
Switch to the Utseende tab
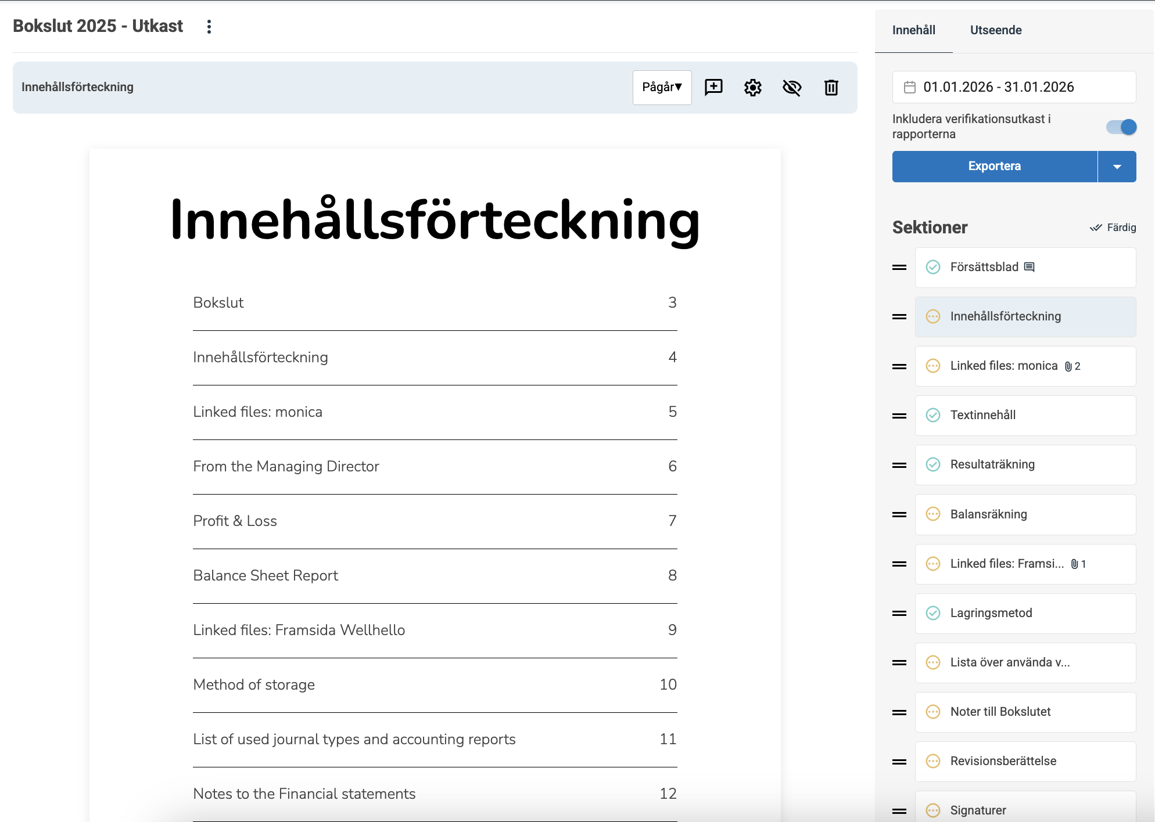point(995,30)
